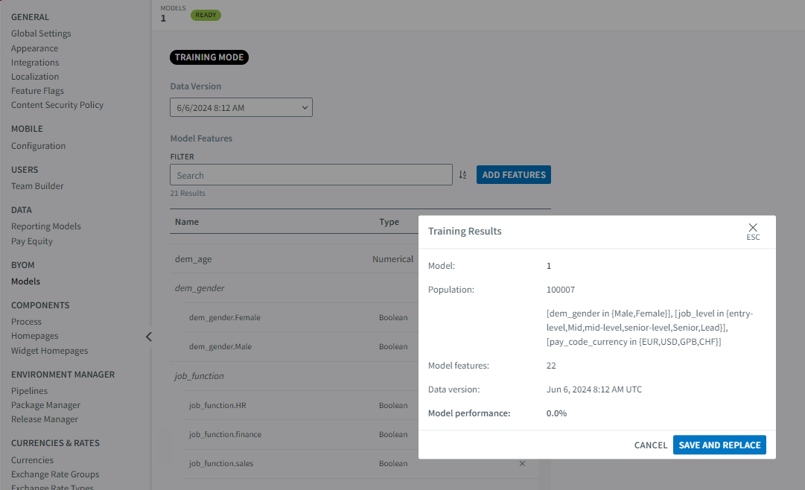Image resolution: width=805 pixels, height=490 pixels.
Task: Click the sort alphabetically icon
Action: (462, 175)
